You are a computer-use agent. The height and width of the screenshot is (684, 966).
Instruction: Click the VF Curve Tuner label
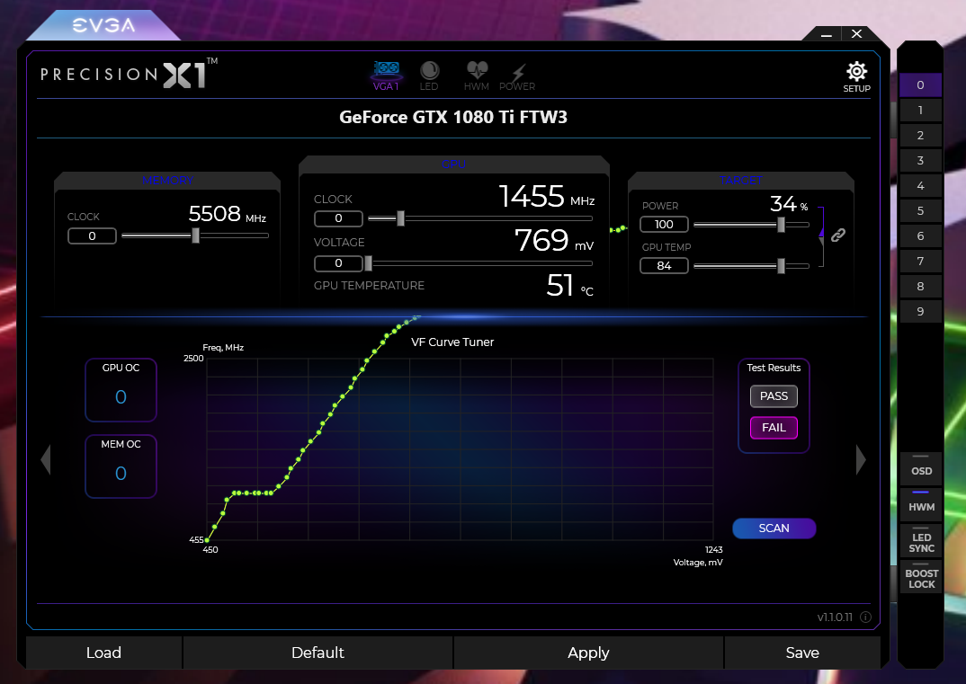(452, 342)
